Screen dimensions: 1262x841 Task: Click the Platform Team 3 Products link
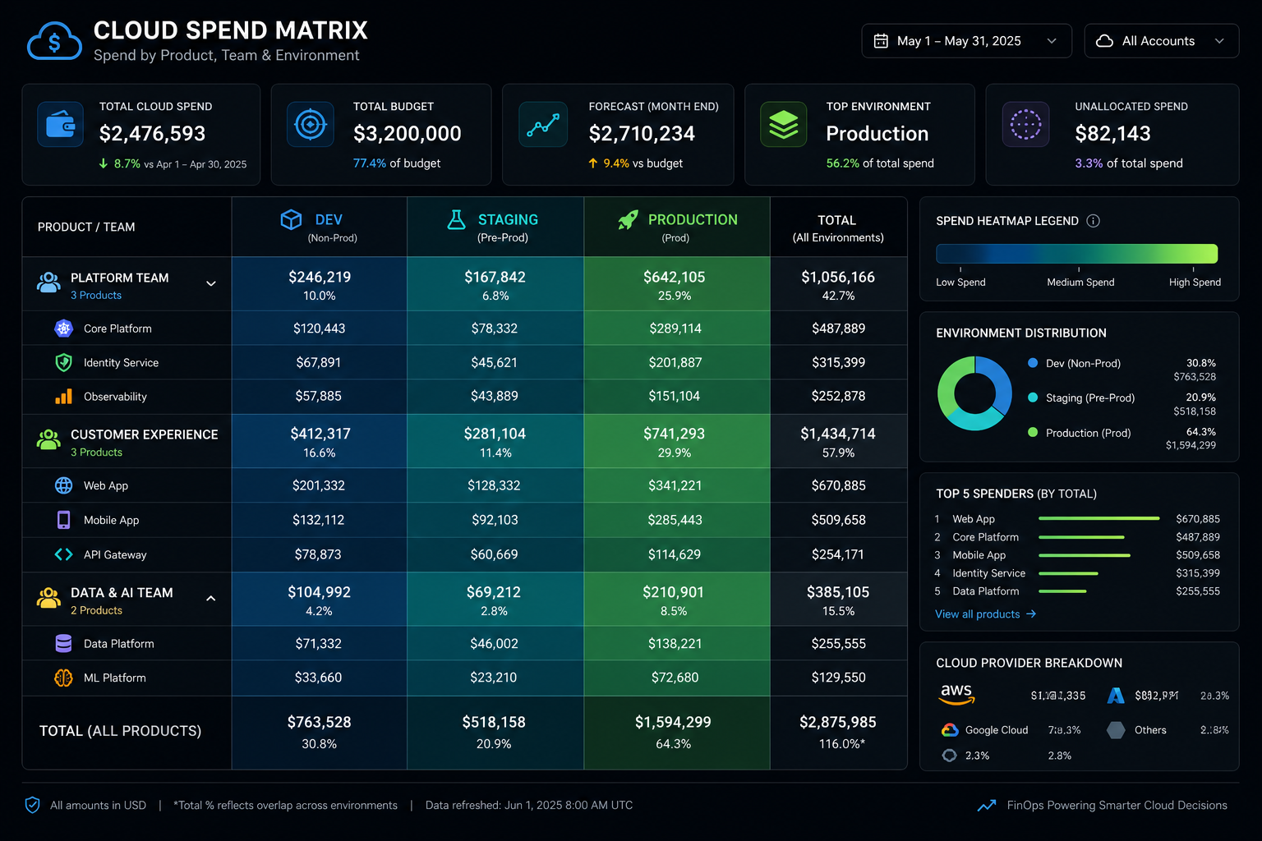(96, 296)
